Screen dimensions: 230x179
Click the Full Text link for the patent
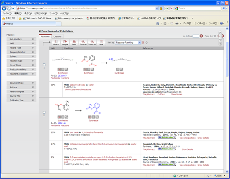[161, 94]
